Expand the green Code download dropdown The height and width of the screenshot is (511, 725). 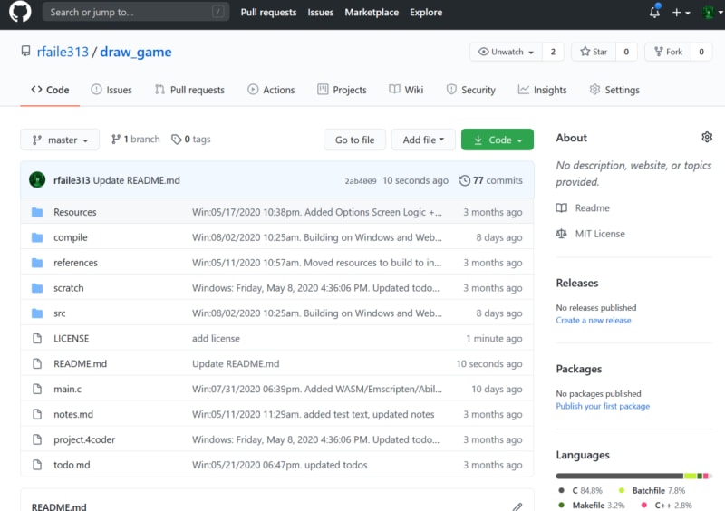[x=497, y=140]
